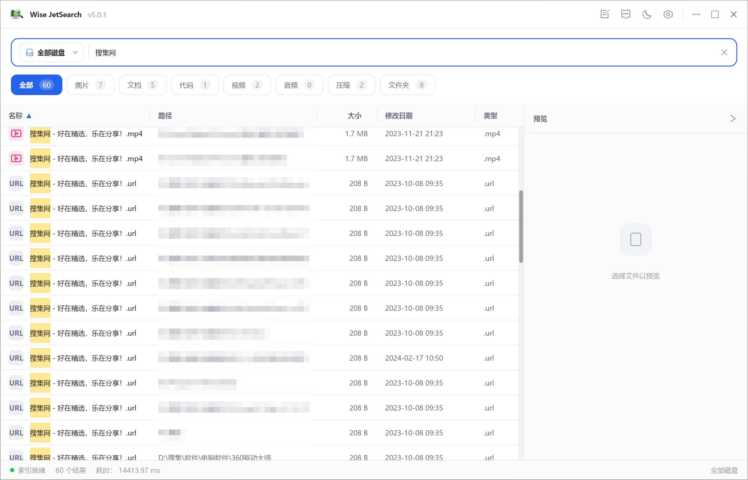This screenshot has width=748, height=480.
Task: Click the Wise JetSearch app logo
Action: (x=17, y=14)
